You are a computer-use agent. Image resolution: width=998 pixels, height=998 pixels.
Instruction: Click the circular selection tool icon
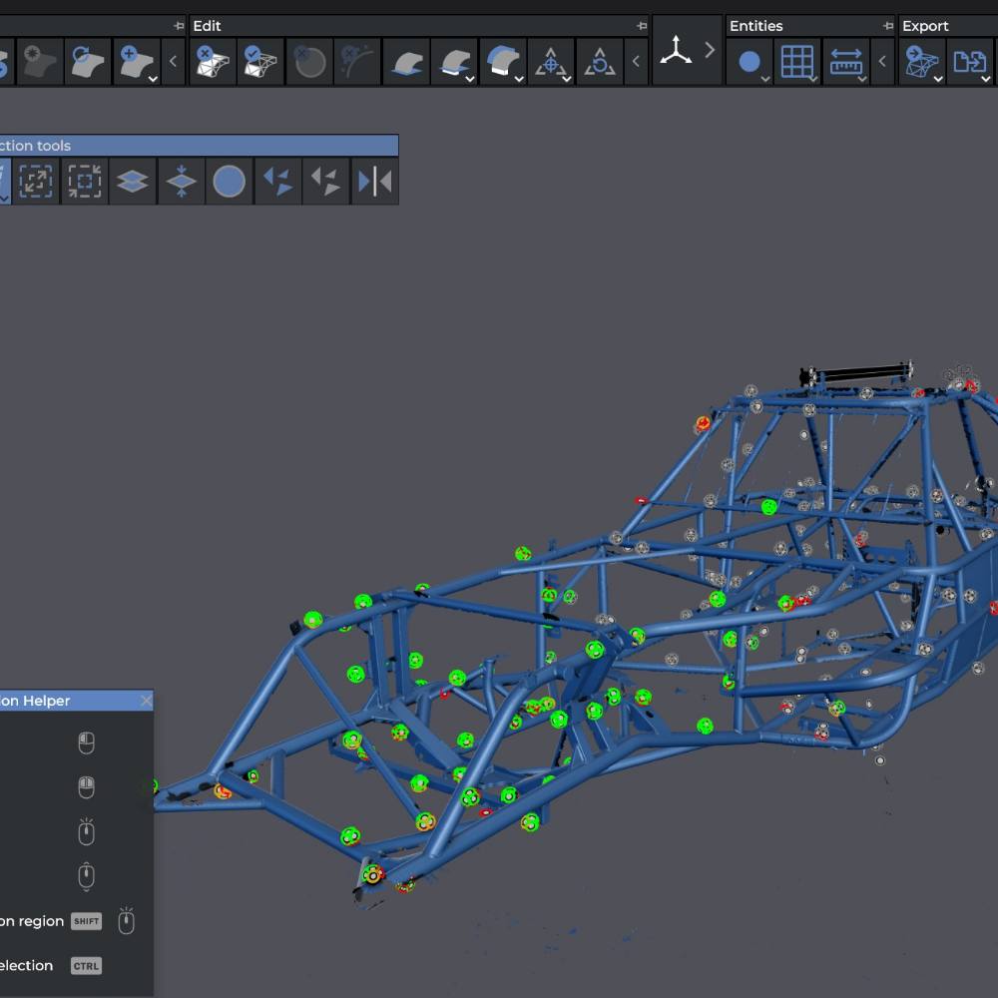(x=230, y=182)
